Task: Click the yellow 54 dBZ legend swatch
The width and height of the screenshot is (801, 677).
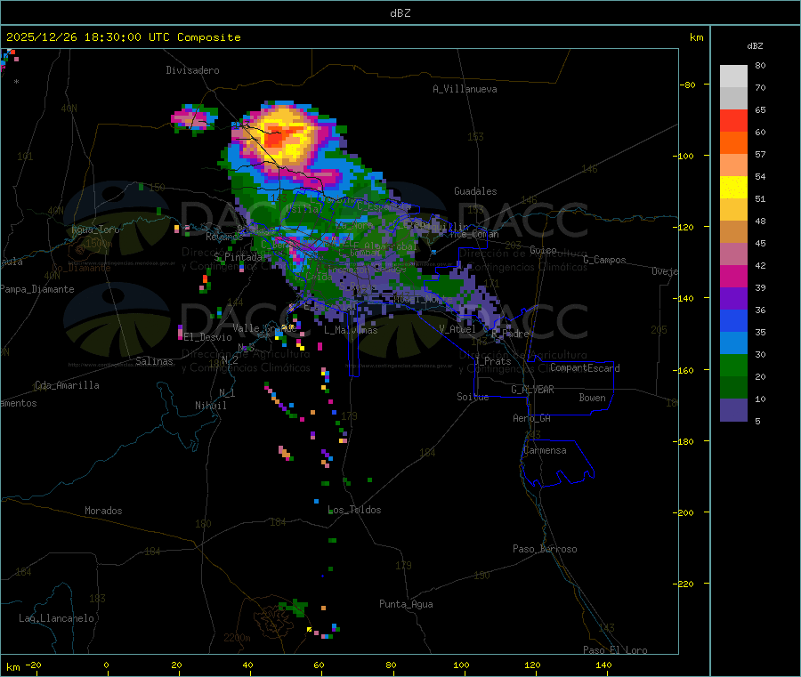Action: 733,188
